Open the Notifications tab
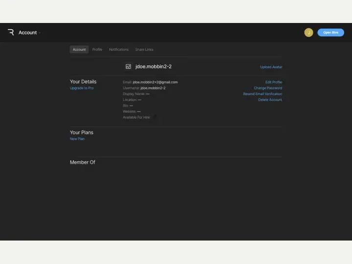This screenshot has height=264, width=352. pos(119,49)
